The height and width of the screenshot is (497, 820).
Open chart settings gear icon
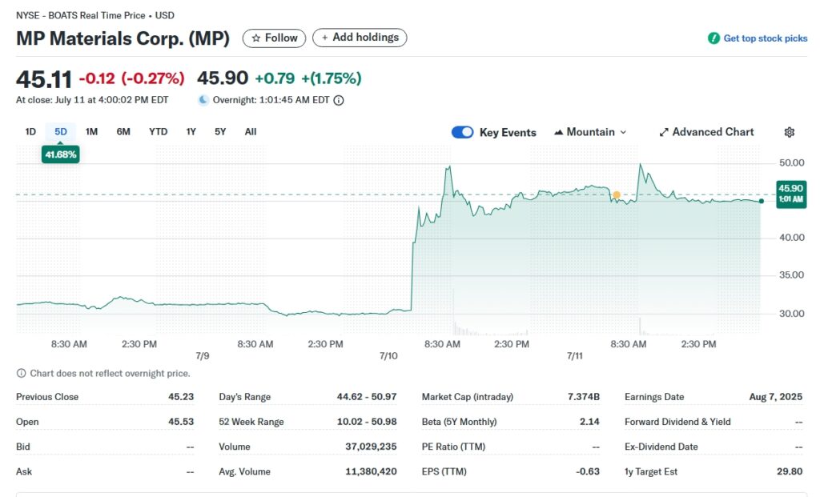click(x=789, y=132)
